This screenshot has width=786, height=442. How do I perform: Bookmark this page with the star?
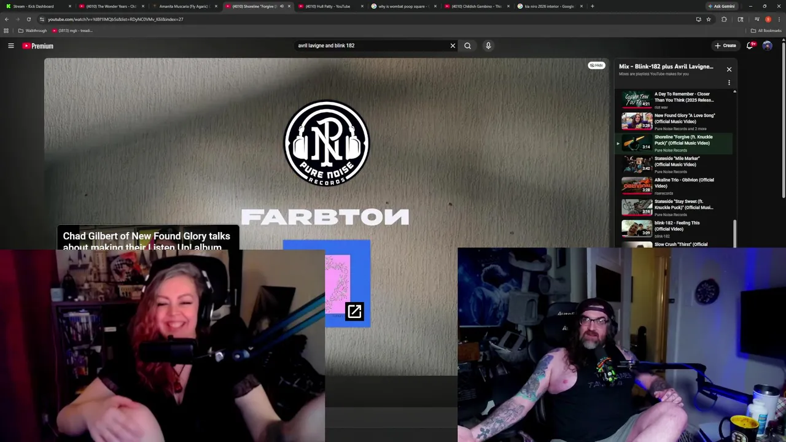pyautogui.click(x=709, y=19)
